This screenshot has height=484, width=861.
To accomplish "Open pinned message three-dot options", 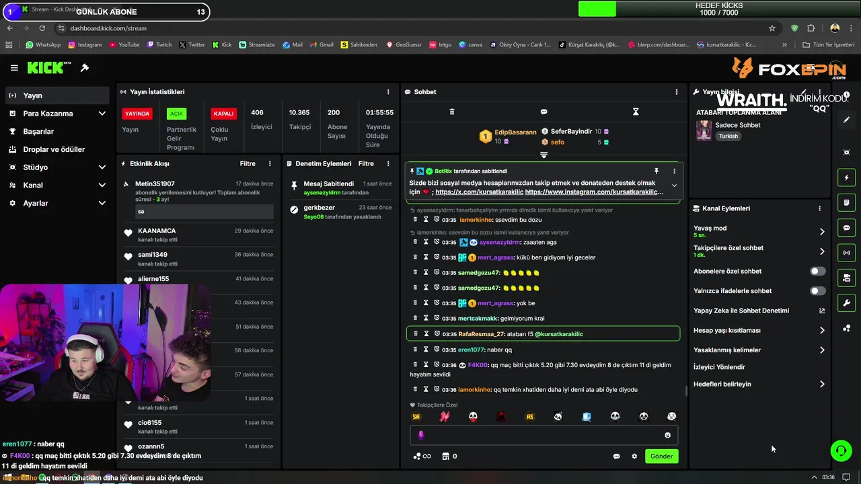I will pyautogui.click(x=674, y=171).
